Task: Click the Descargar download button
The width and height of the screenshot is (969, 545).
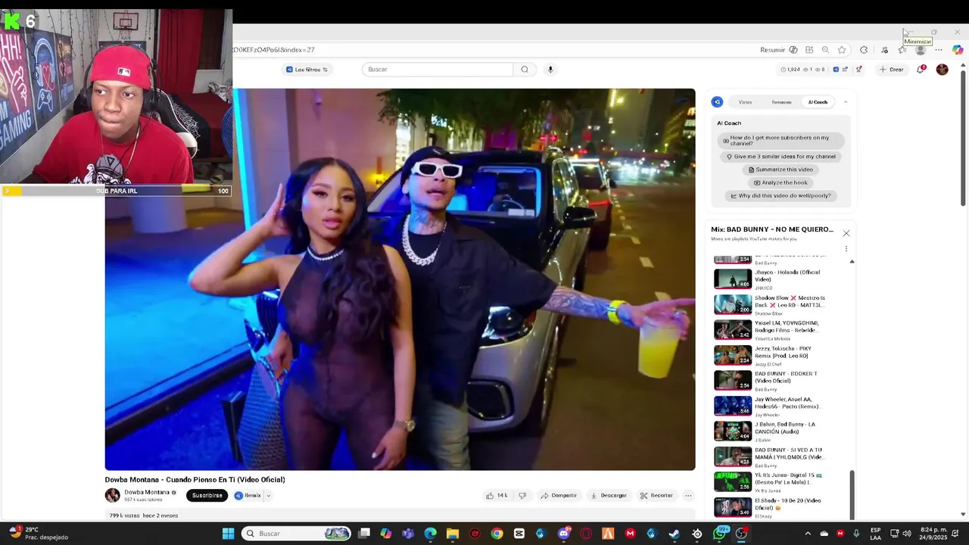Action: click(x=609, y=496)
